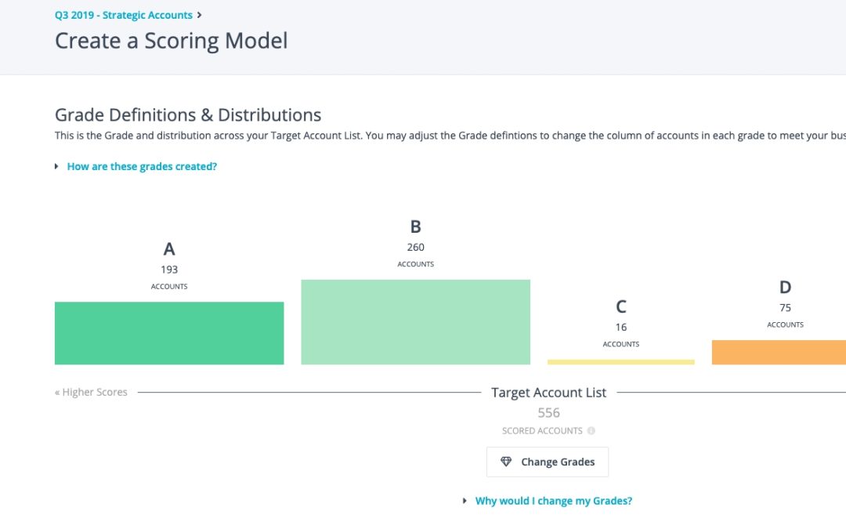This screenshot has height=529, width=846.
Task: Select the orange grade D bar
Action: coord(779,352)
